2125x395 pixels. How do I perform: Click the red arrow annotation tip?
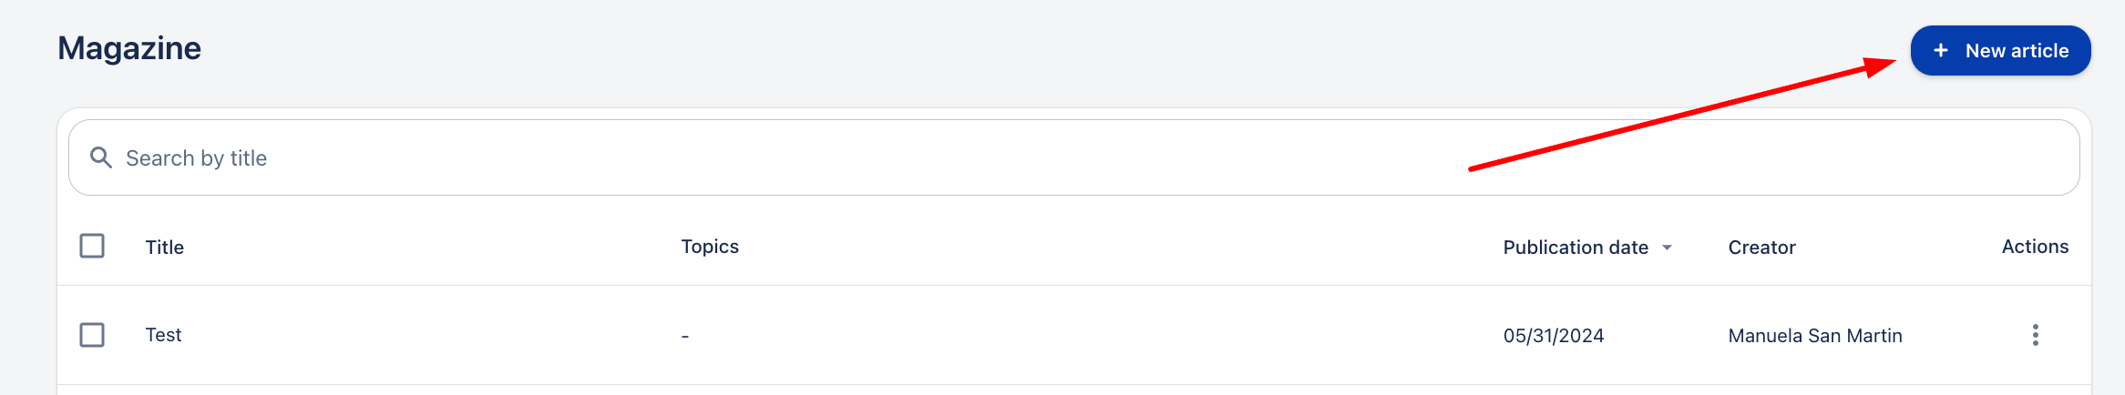click(1894, 63)
